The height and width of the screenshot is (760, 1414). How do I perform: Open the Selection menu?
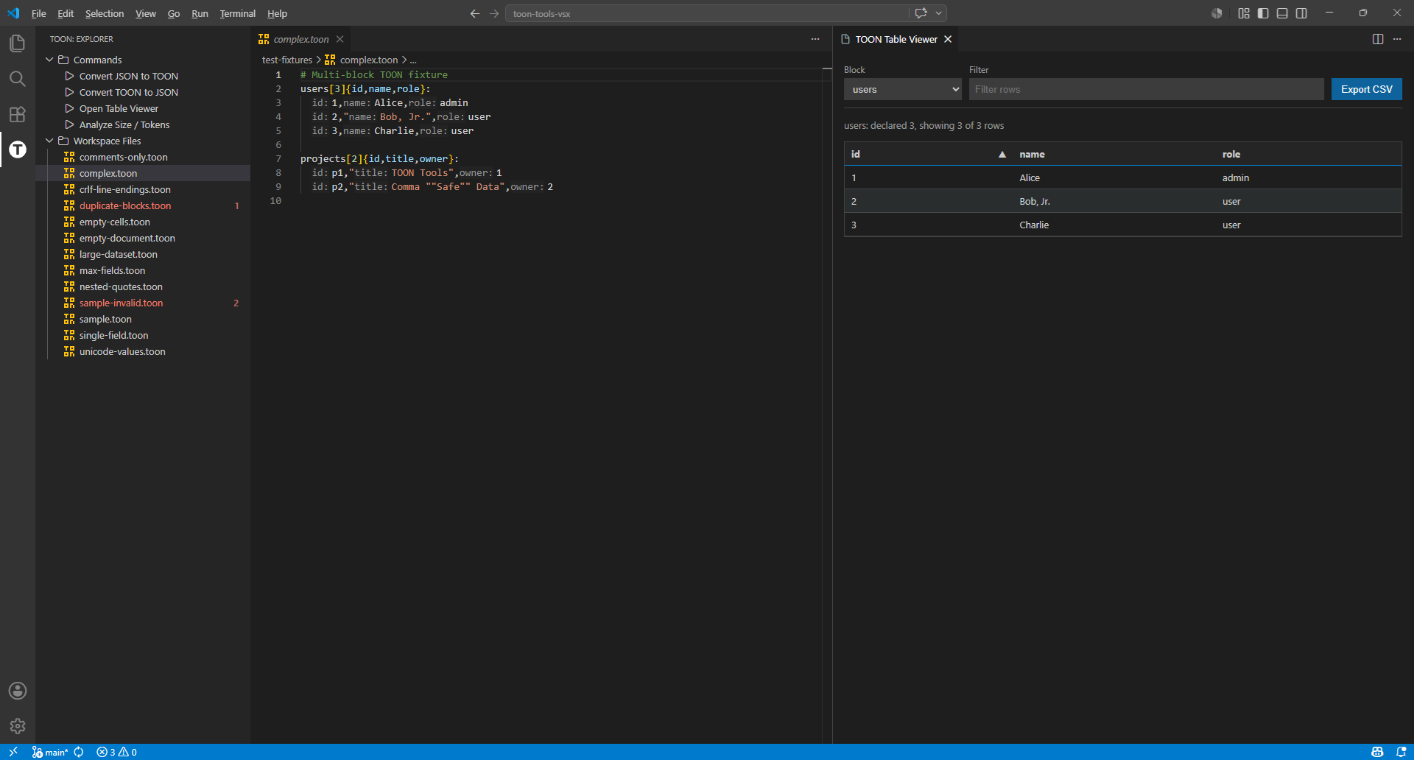[105, 13]
